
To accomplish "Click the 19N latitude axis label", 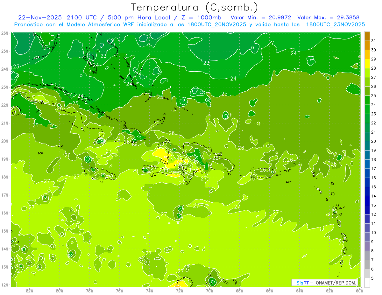I will (x=4, y=159).
